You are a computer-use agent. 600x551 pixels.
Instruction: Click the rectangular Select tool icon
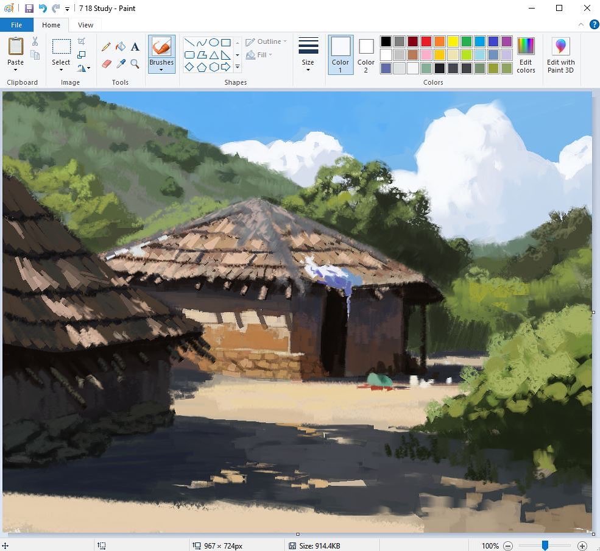point(62,47)
